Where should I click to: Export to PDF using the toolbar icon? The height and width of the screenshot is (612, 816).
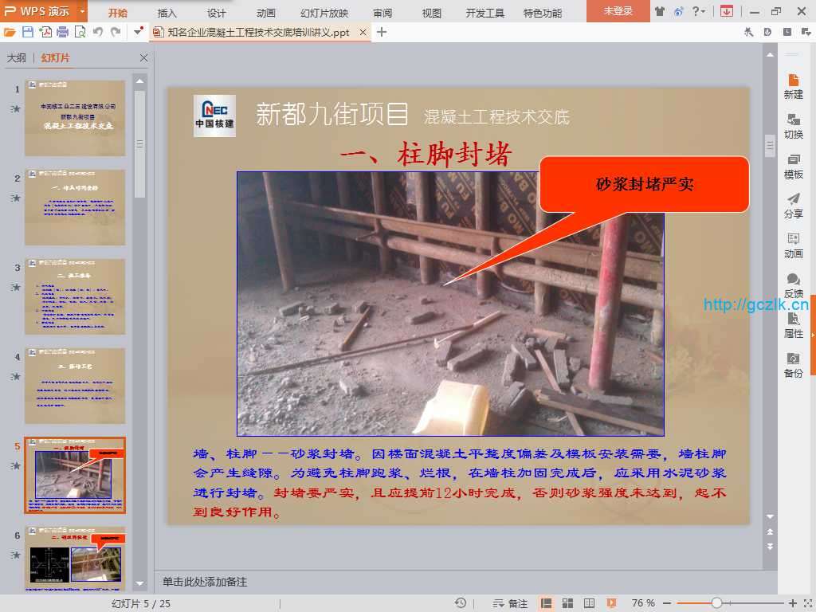[45, 32]
